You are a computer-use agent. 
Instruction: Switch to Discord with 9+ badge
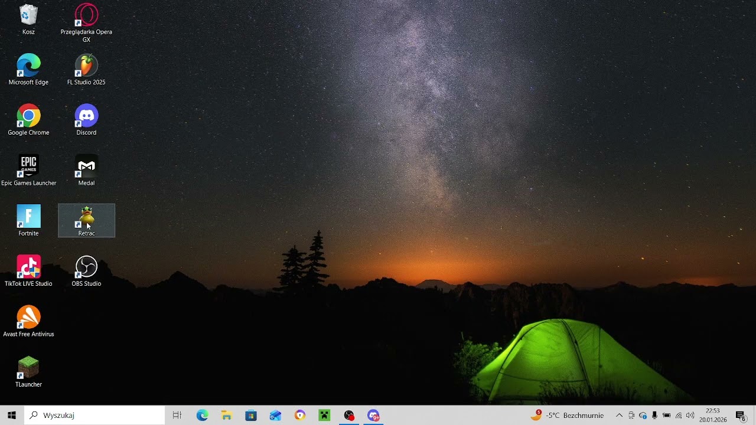[373, 415]
